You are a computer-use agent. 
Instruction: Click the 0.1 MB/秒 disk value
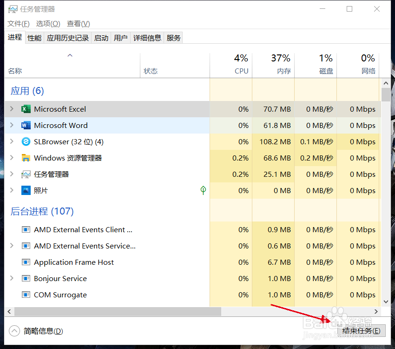point(316,142)
